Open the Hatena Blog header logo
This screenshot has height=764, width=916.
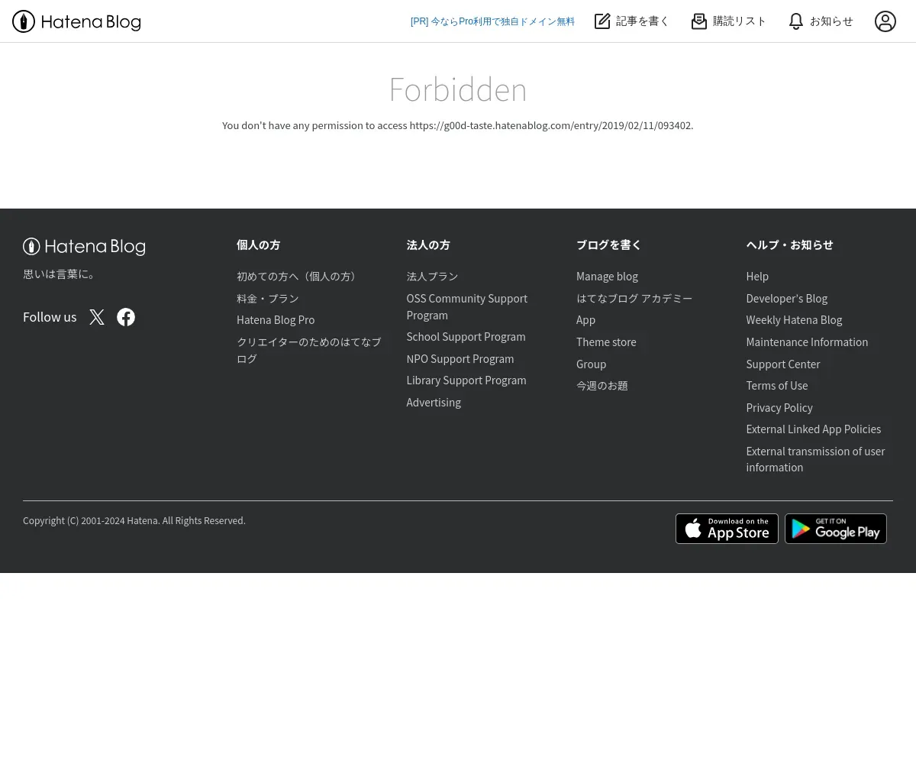[x=76, y=21]
